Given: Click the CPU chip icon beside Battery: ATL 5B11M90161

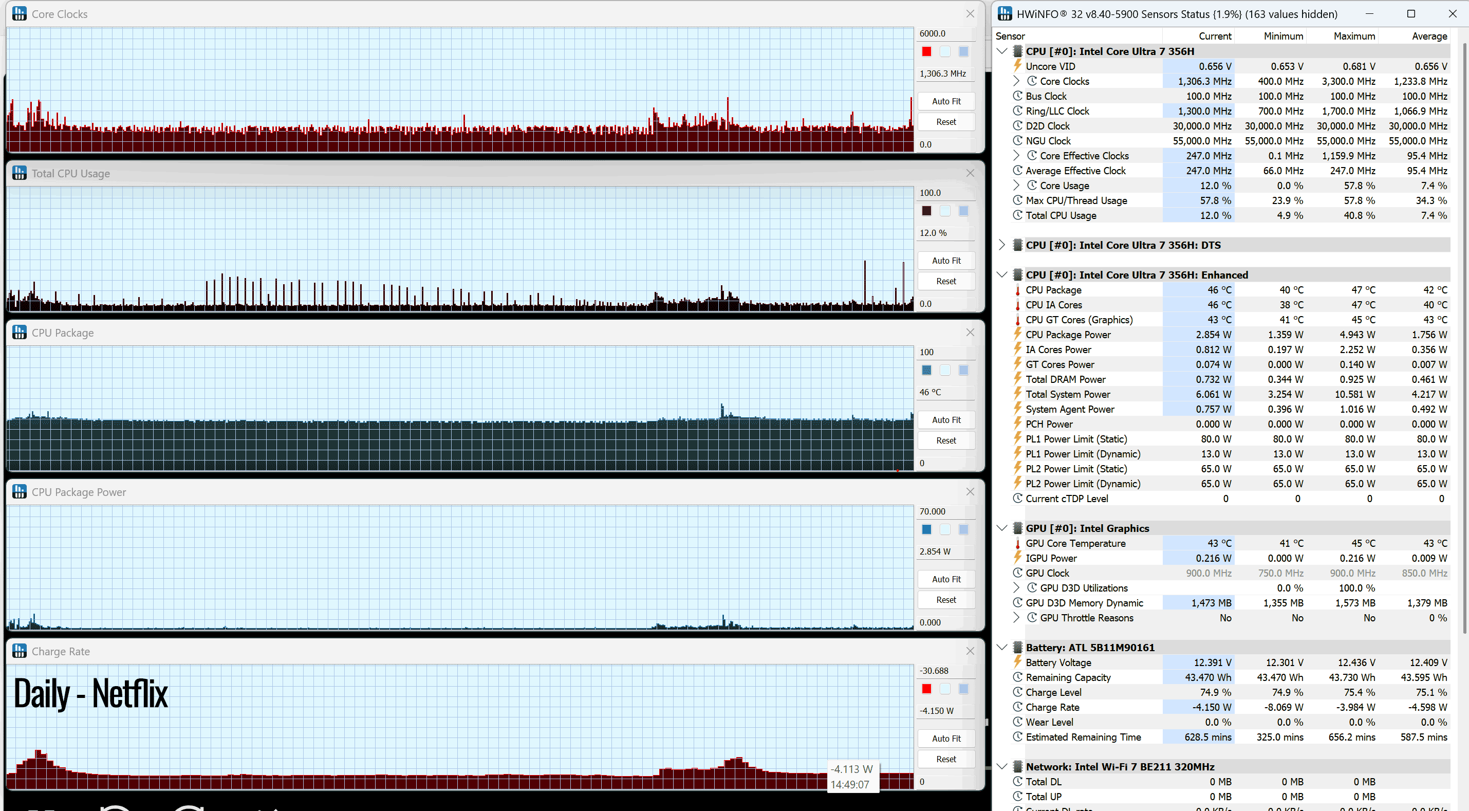Looking at the screenshot, I should point(1017,648).
